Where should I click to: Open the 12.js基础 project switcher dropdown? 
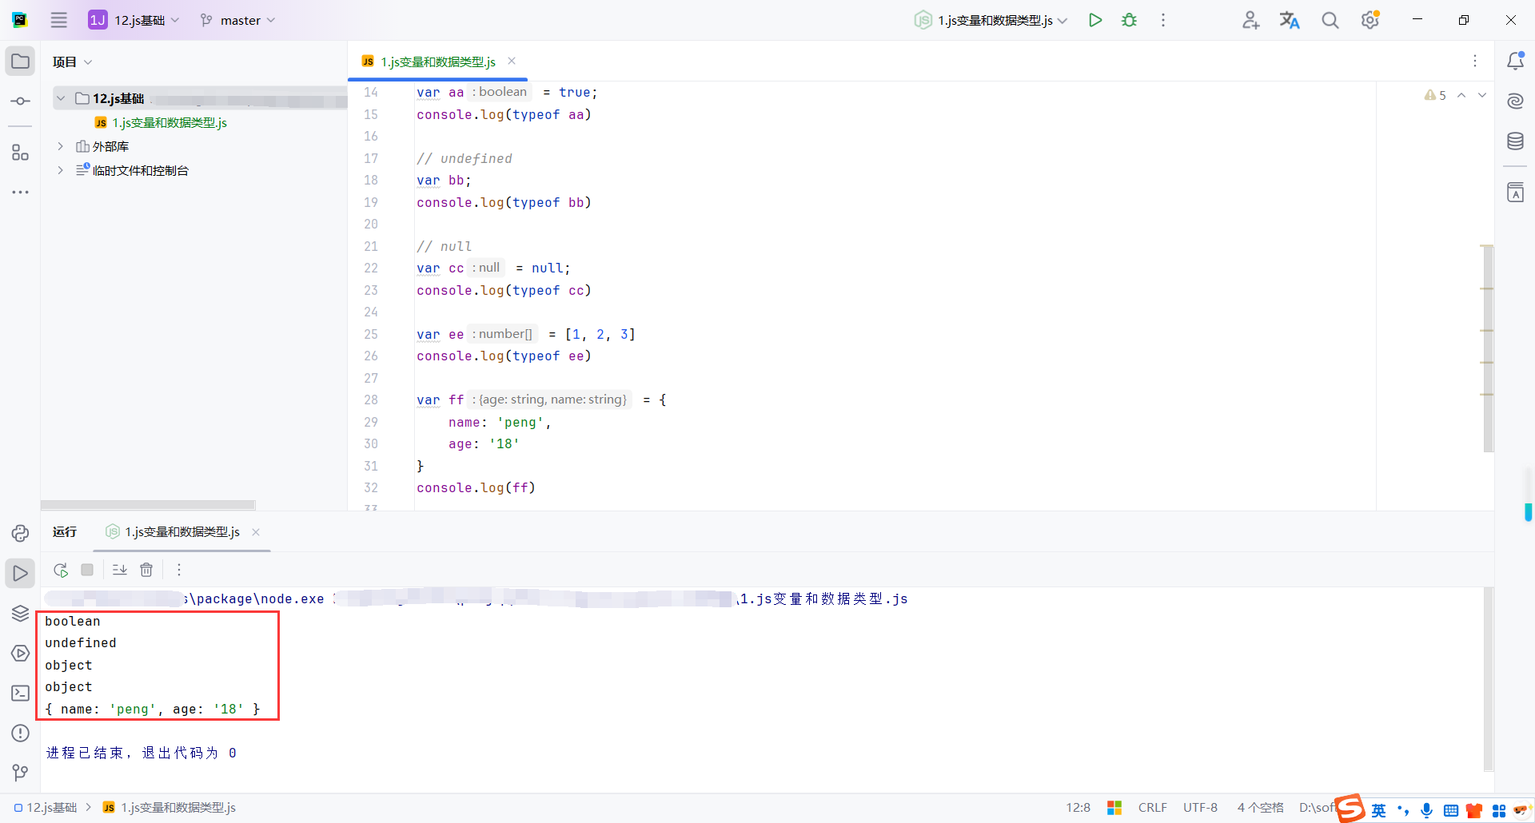click(134, 20)
